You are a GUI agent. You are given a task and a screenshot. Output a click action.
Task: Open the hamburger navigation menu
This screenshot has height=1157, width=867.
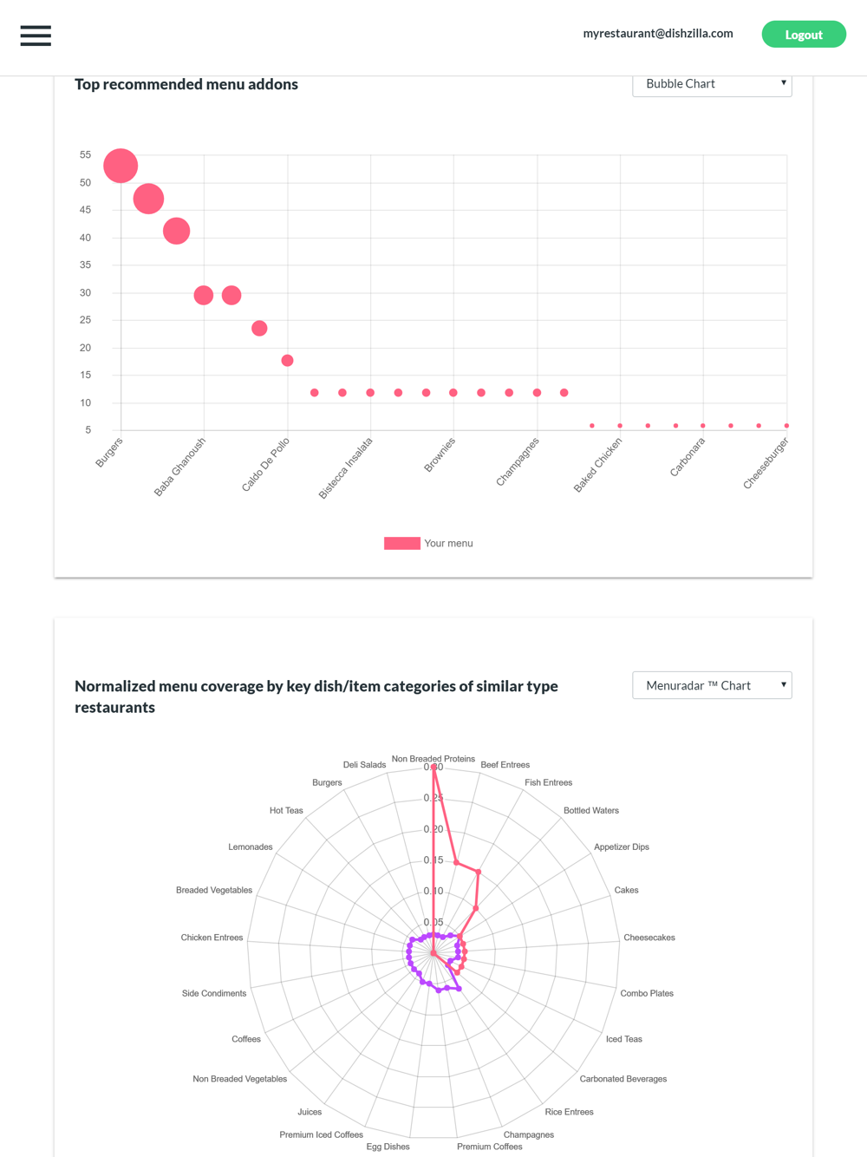(36, 36)
